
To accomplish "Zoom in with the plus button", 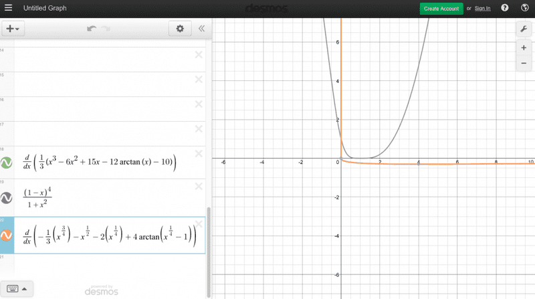I will tap(524, 47).
